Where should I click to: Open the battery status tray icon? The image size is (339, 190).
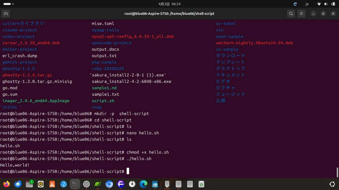point(333,4)
